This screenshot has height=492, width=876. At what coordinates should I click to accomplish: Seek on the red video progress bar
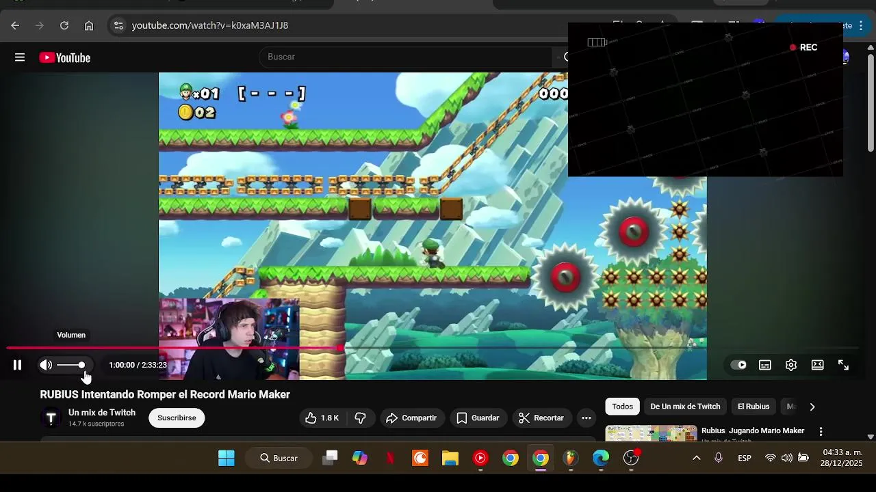pyautogui.click(x=432, y=348)
